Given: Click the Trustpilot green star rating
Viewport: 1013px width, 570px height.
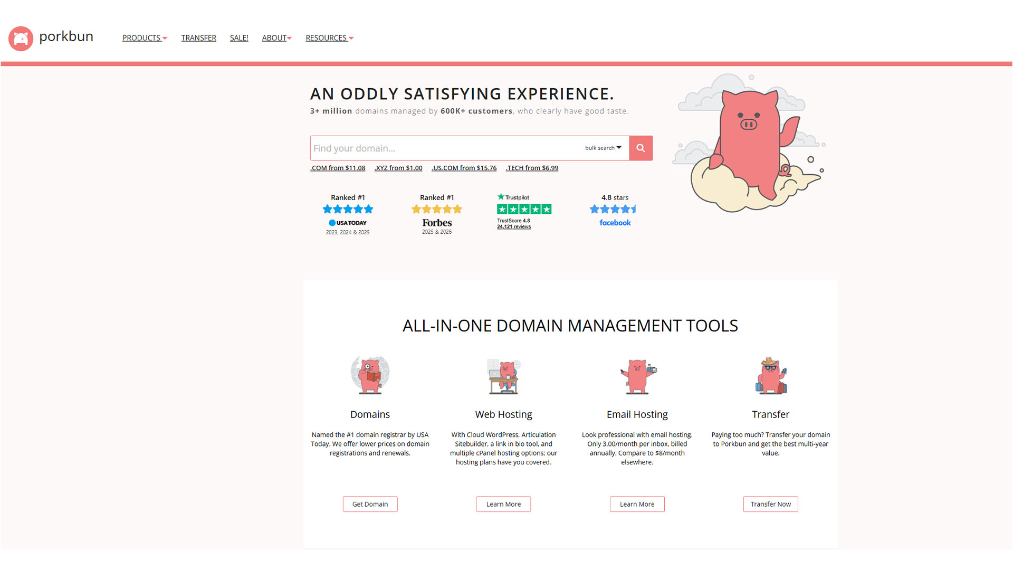Looking at the screenshot, I should (524, 210).
